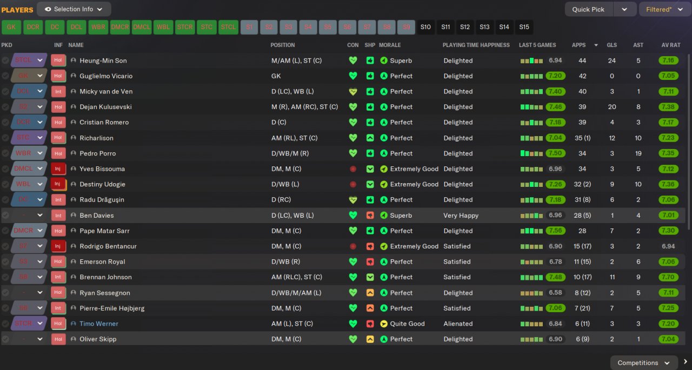
Task: Click Heung-Min Son's Hol status badge
Action: (58, 60)
